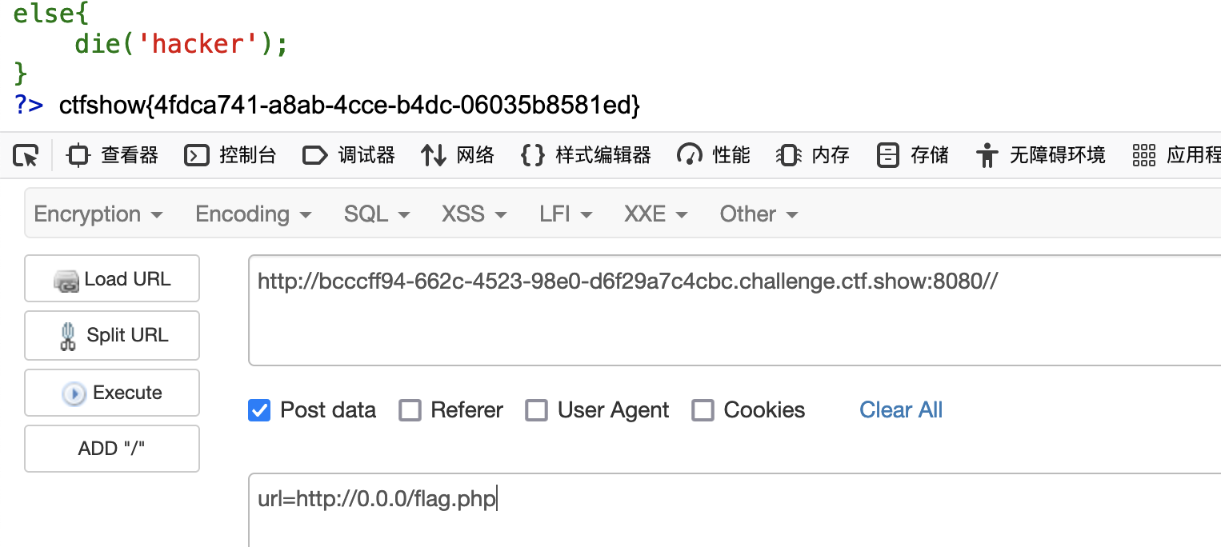Click the Clear All link
Viewport: 1221px width, 547px height.
(x=901, y=410)
